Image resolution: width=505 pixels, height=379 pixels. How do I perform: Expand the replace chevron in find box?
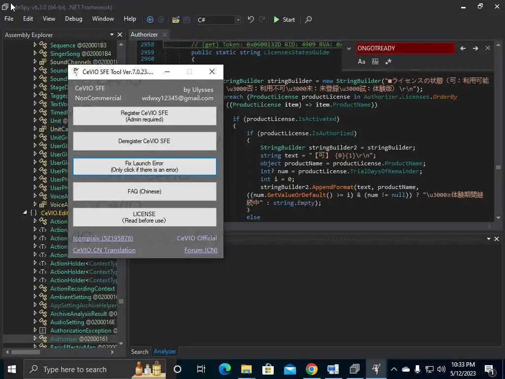(349, 49)
